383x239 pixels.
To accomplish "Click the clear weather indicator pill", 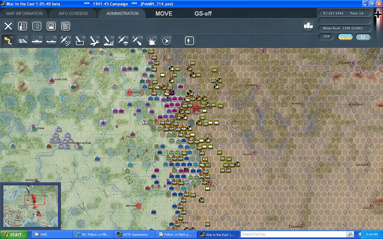I will pos(345,37).
